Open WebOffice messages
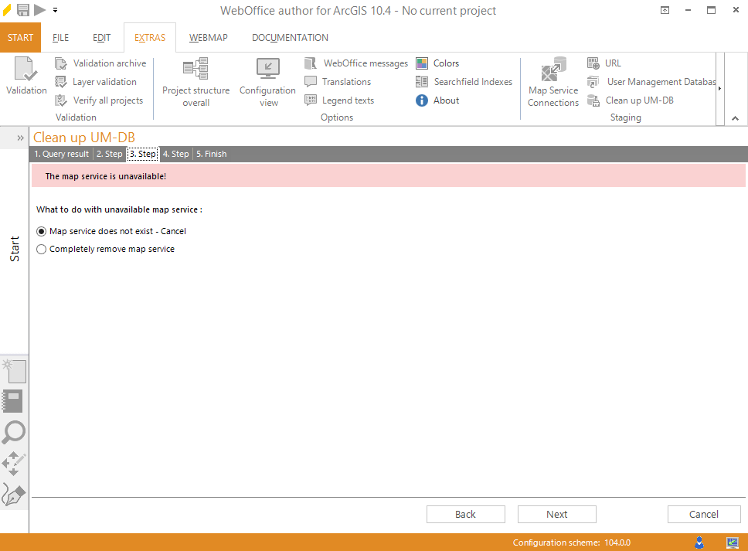The height and width of the screenshot is (551, 748). [356, 63]
